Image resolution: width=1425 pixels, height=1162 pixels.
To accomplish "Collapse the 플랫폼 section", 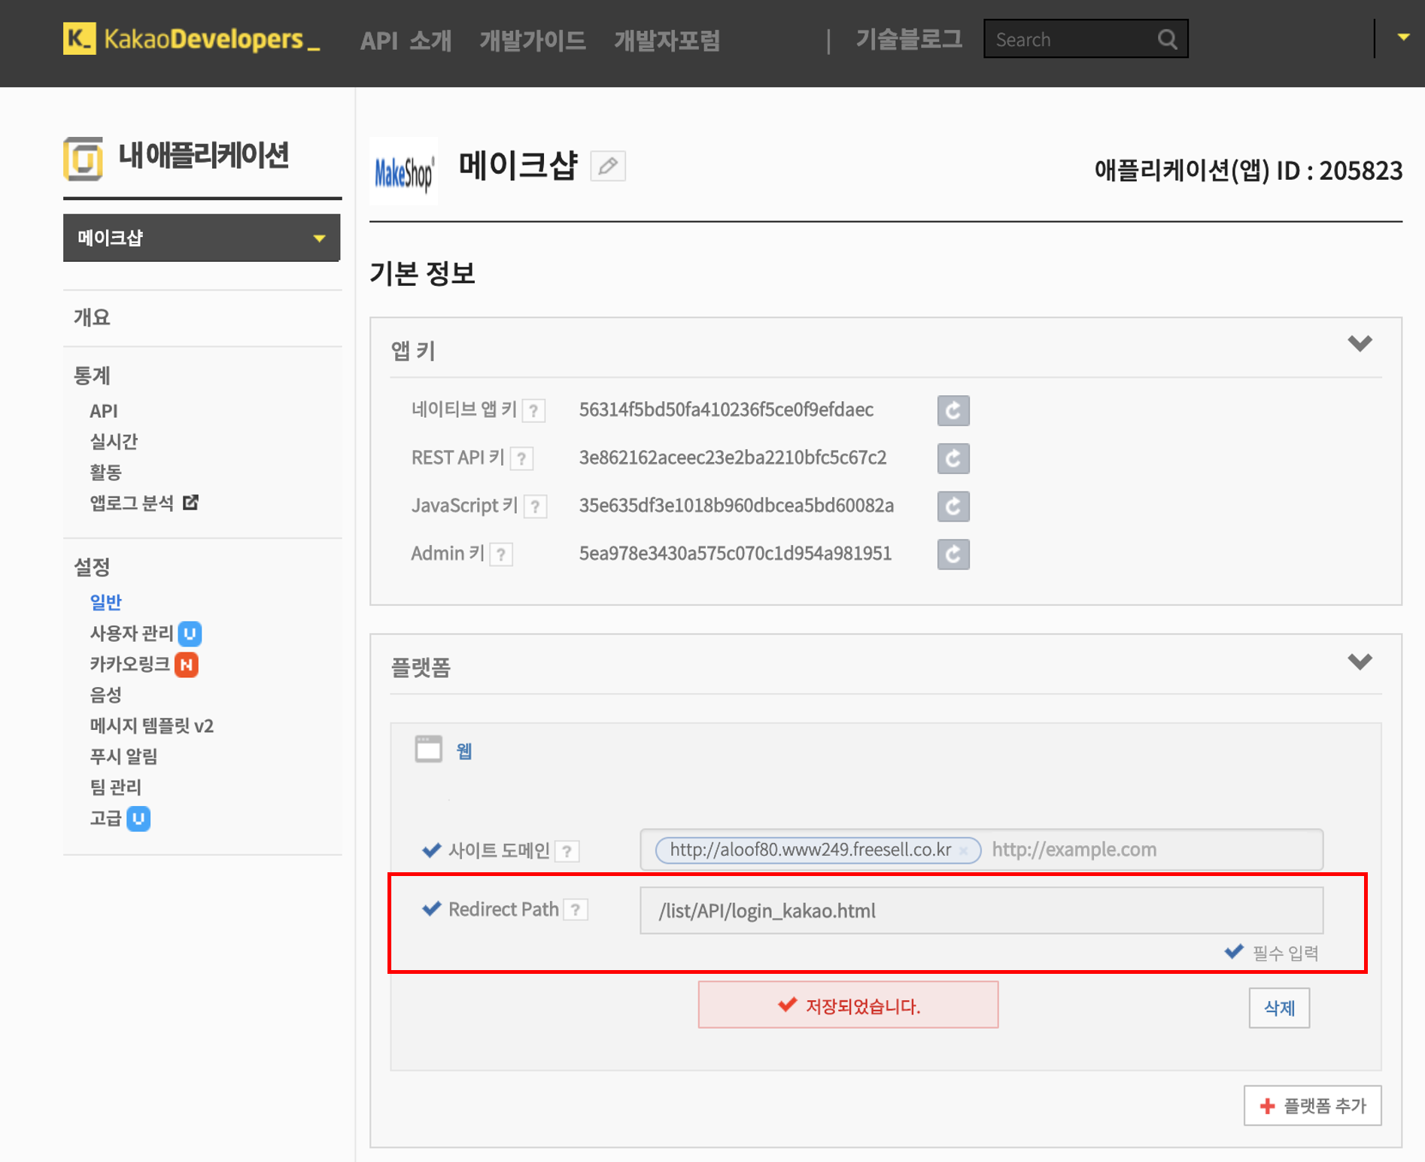I will pos(1360,662).
